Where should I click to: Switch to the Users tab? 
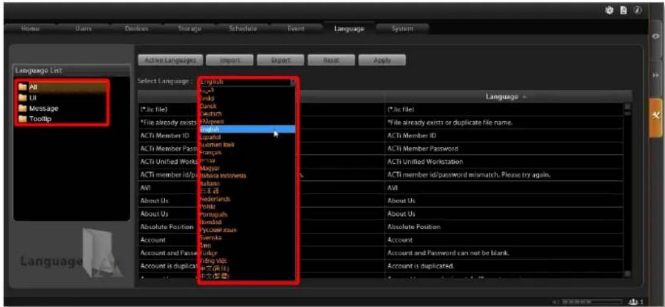tap(83, 29)
